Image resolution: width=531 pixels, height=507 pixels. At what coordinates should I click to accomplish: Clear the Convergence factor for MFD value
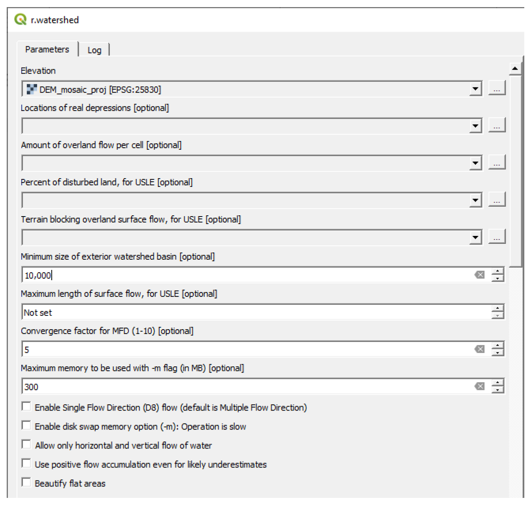tap(479, 349)
